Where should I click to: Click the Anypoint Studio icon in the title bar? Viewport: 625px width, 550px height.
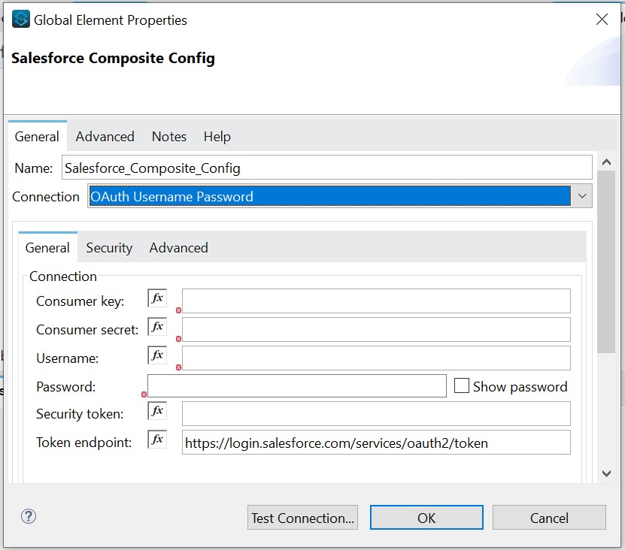(21, 19)
